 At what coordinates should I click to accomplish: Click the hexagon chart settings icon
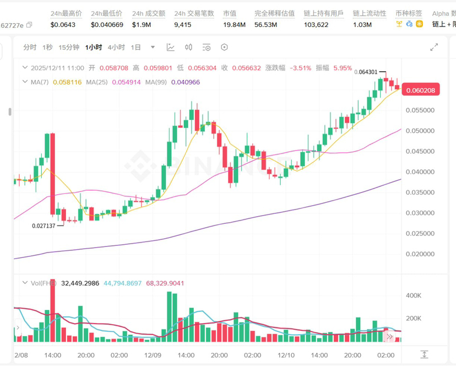[x=224, y=47]
